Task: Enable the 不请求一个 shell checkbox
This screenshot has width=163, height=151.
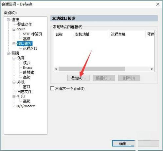Action: coord(52,88)
